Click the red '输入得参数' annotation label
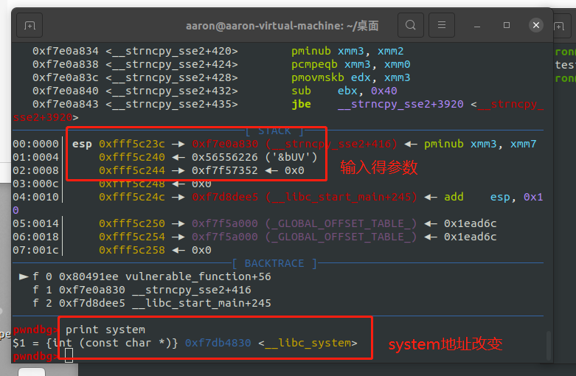Screen dimensions: 576x376 (x=378, y=168)
